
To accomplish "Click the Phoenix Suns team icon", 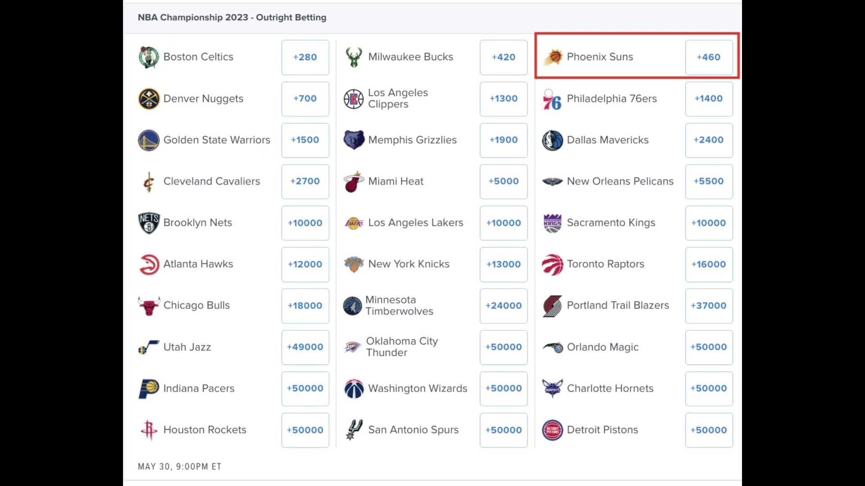I will (552, 57).
